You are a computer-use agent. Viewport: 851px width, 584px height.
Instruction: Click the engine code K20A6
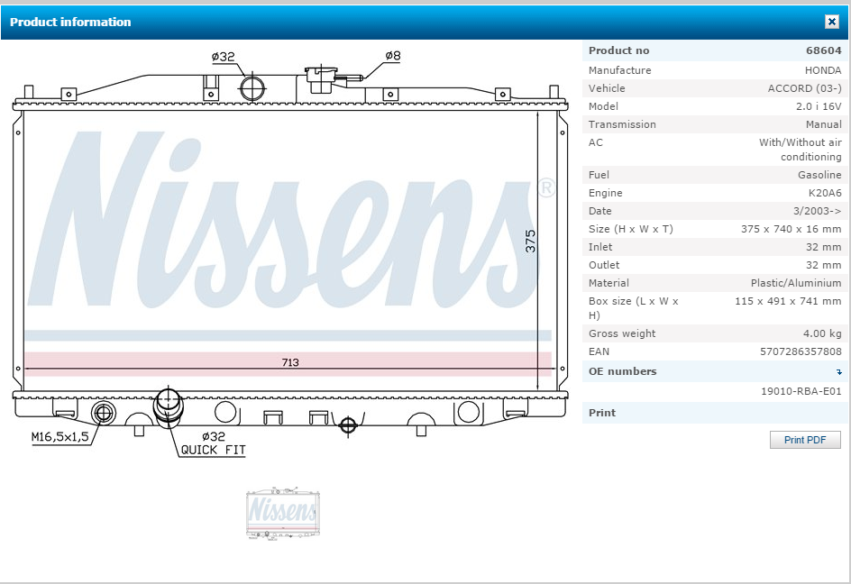pos(825,193)
